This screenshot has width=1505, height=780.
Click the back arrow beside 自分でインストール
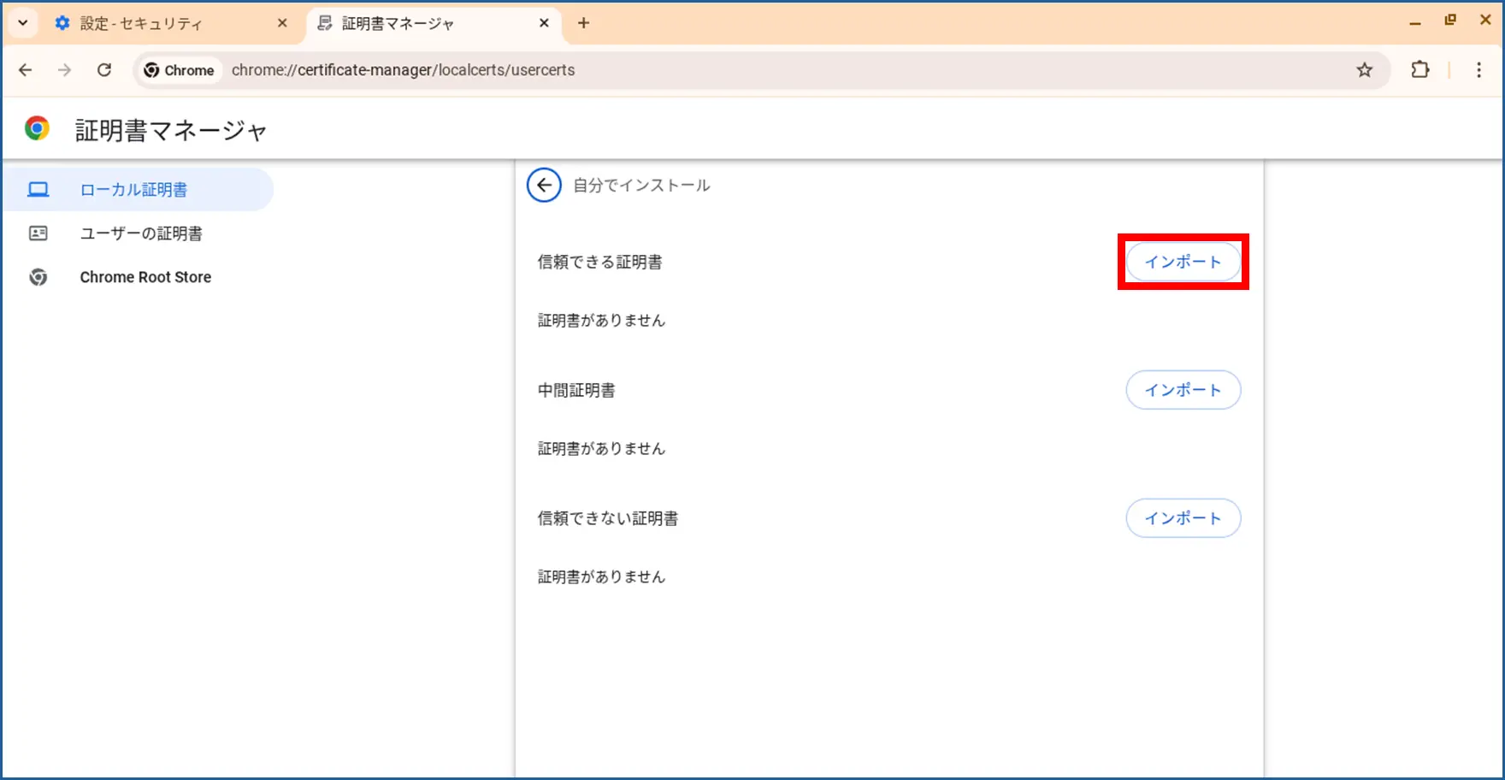(544, 185)
